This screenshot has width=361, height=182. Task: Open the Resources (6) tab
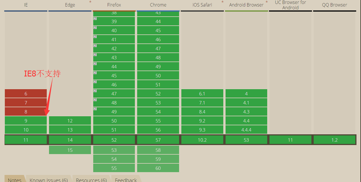[x=91, y=179]
